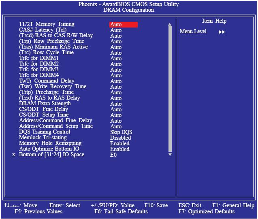Open the Auto value for (Trp) Row Precharge Time
The height and width of the screenshot is (219, 258).
[116, 41]
